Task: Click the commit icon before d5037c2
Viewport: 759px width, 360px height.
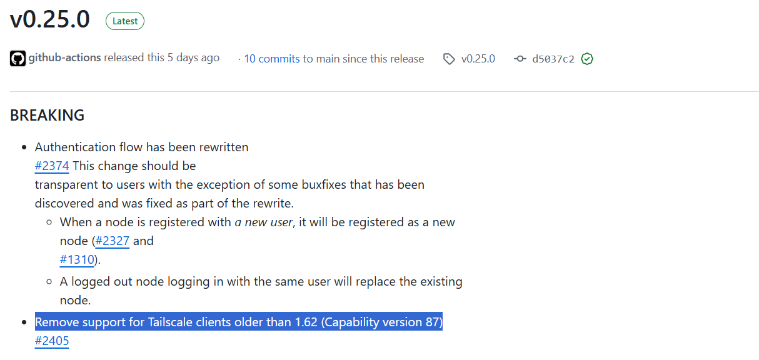Action: [520, 59]
